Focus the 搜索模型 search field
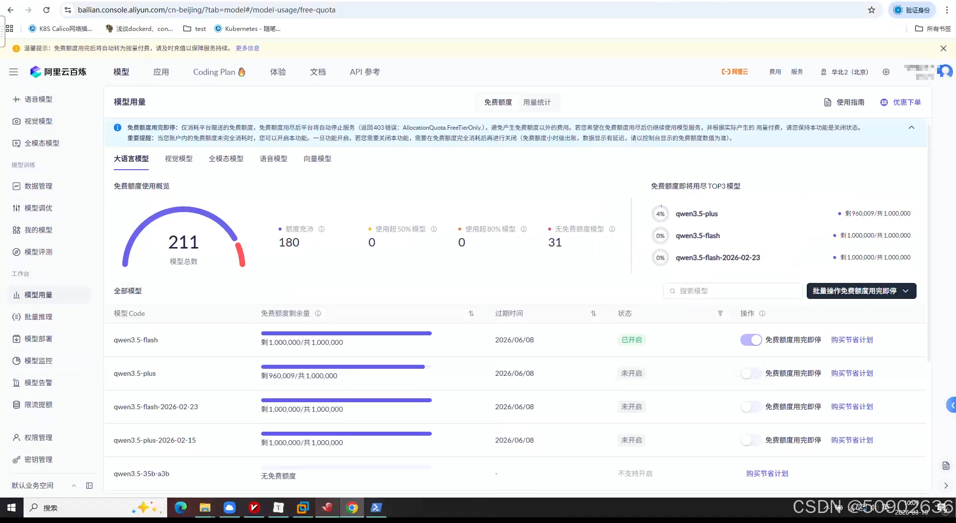 click(732, 291)
